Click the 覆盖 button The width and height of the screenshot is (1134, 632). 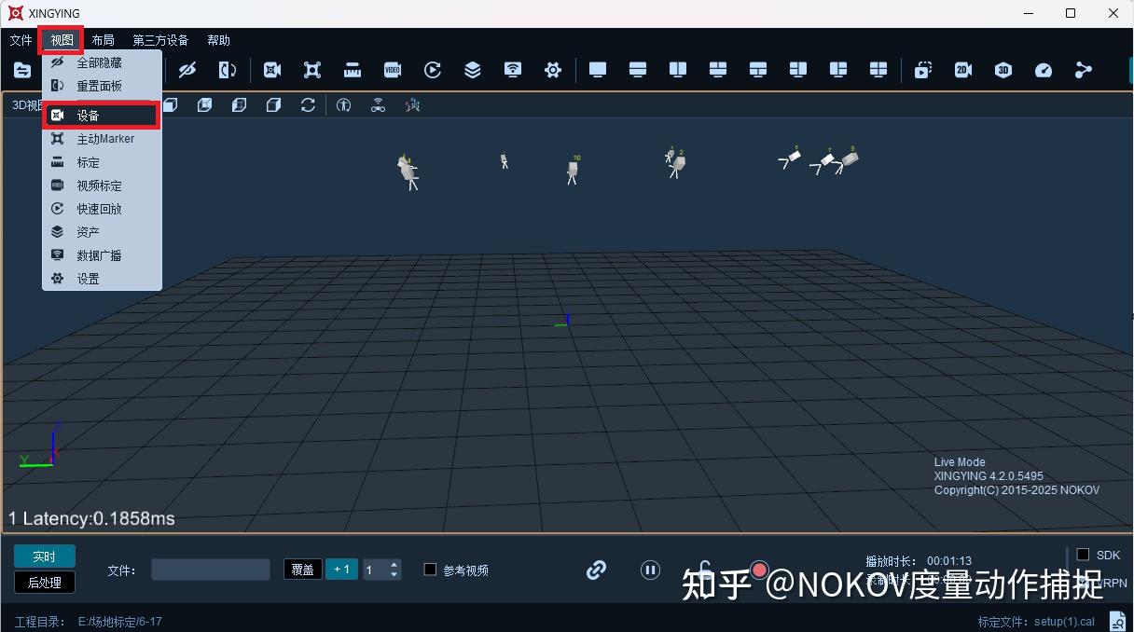coord(302,570)
